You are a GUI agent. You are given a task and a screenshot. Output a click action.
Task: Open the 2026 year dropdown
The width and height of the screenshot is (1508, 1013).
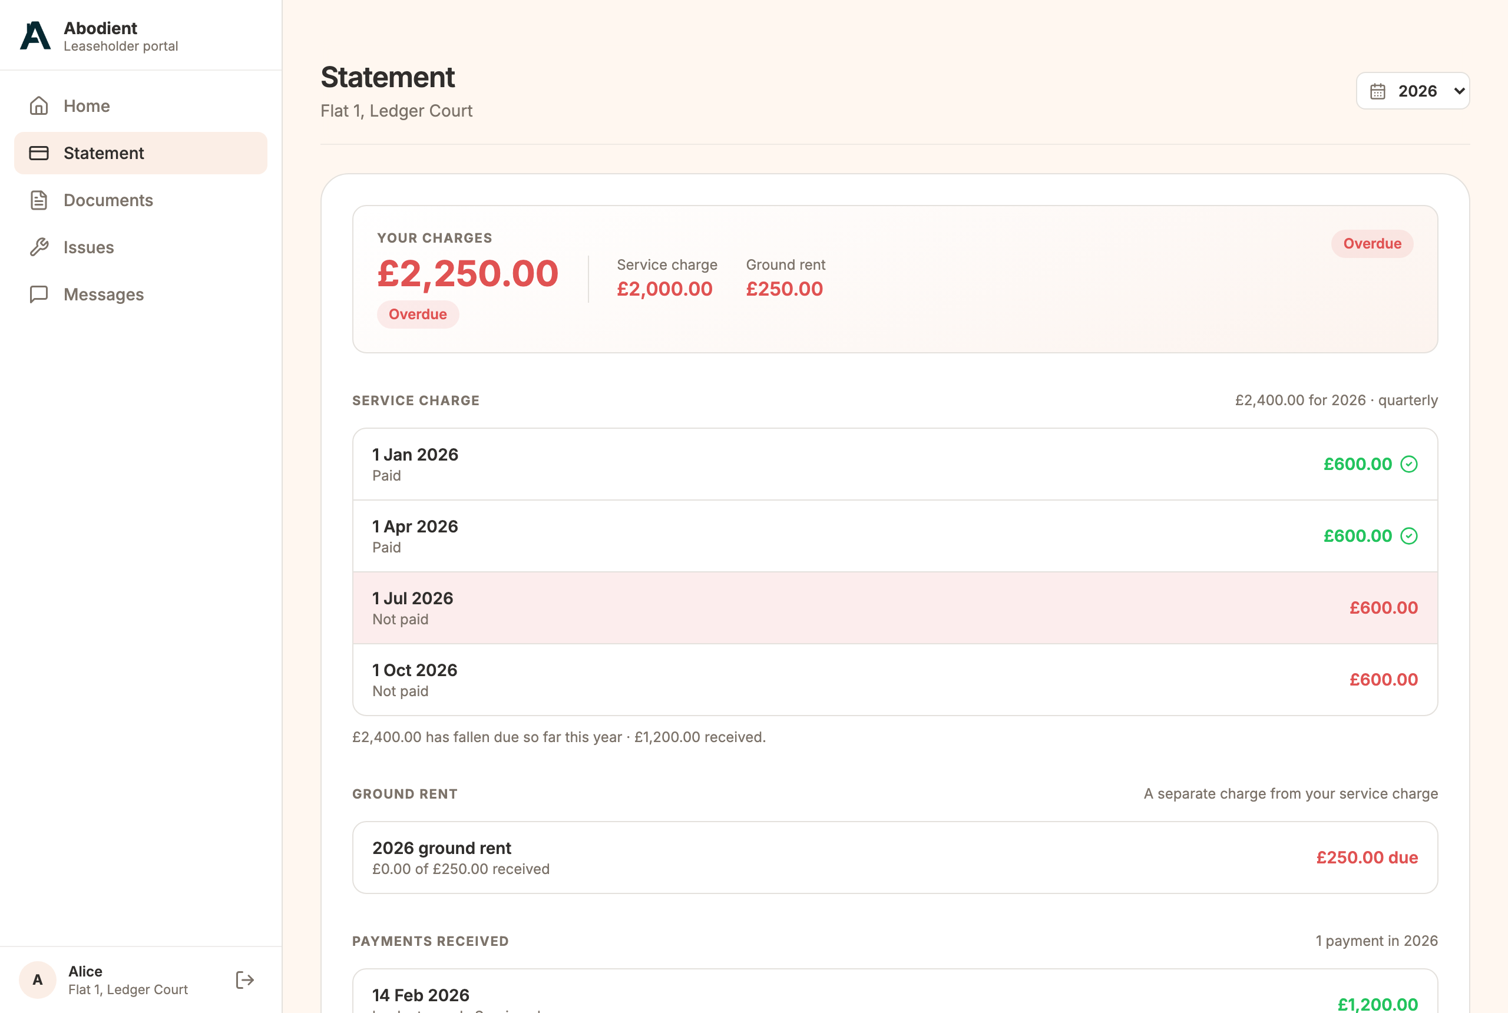click(1413, 91)
